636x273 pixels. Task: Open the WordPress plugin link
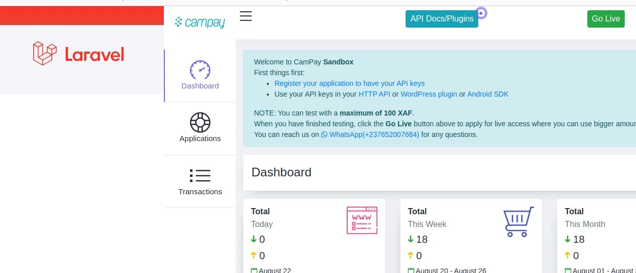(x=429, y=94)
